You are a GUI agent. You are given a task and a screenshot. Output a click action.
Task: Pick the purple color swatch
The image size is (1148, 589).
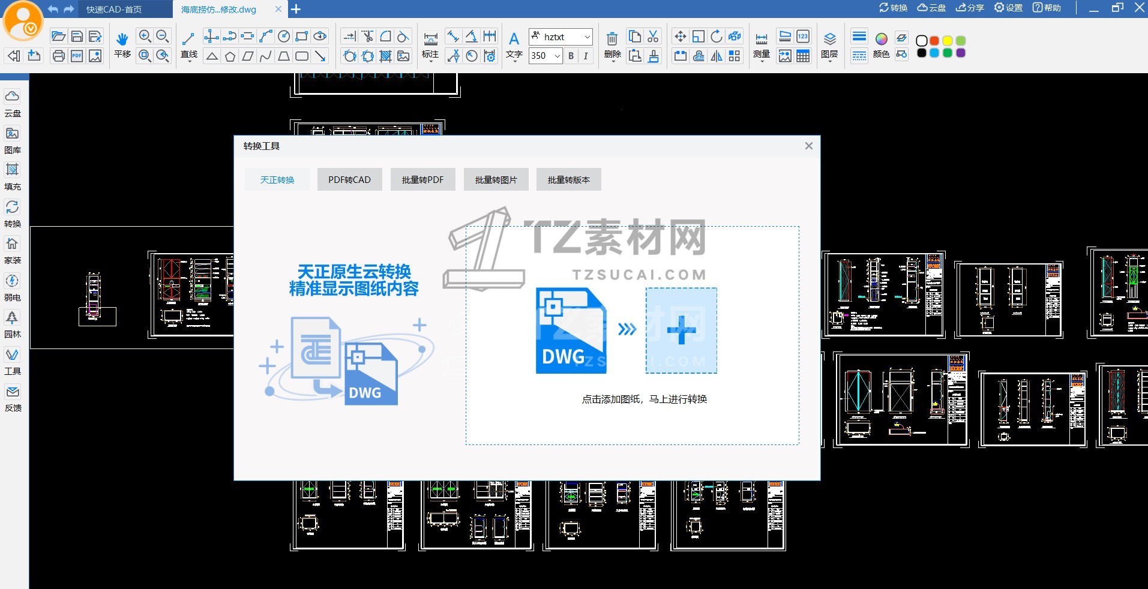961,53
